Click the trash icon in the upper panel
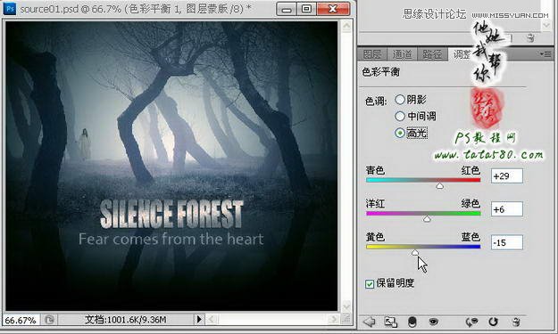The height and width of the screenshot is (334, 558). tap(530, 37)
